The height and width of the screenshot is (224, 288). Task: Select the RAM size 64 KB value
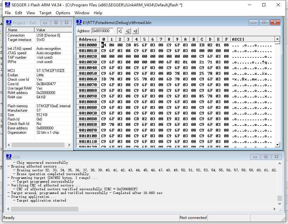[x=41, y=97]
